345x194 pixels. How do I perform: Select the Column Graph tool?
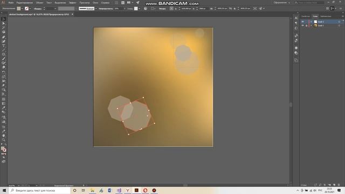(3, 122)
